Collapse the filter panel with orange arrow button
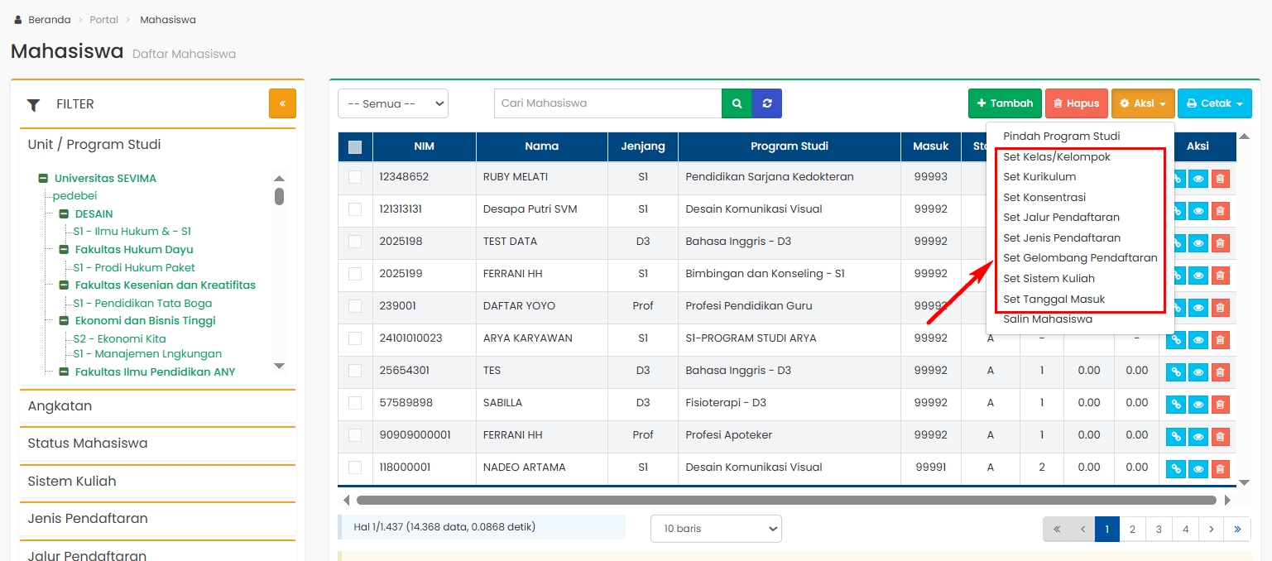Screen dimensions: 1272x561 click(282, 103)
